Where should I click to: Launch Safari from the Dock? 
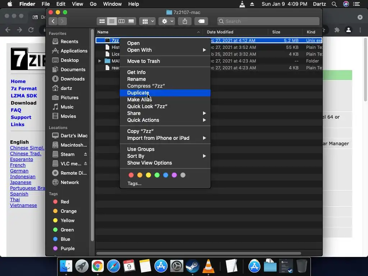[113, 266]
